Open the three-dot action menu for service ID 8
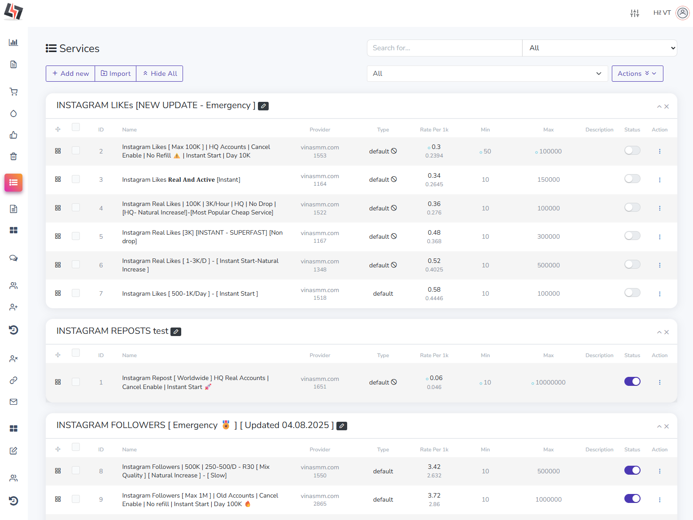Image resolution: width=693 pixels, height=520 pixels. 660,471
